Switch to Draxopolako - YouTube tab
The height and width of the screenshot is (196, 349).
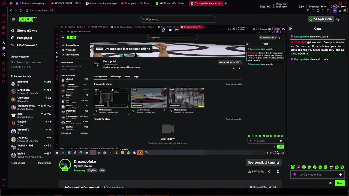coord(136,3)
